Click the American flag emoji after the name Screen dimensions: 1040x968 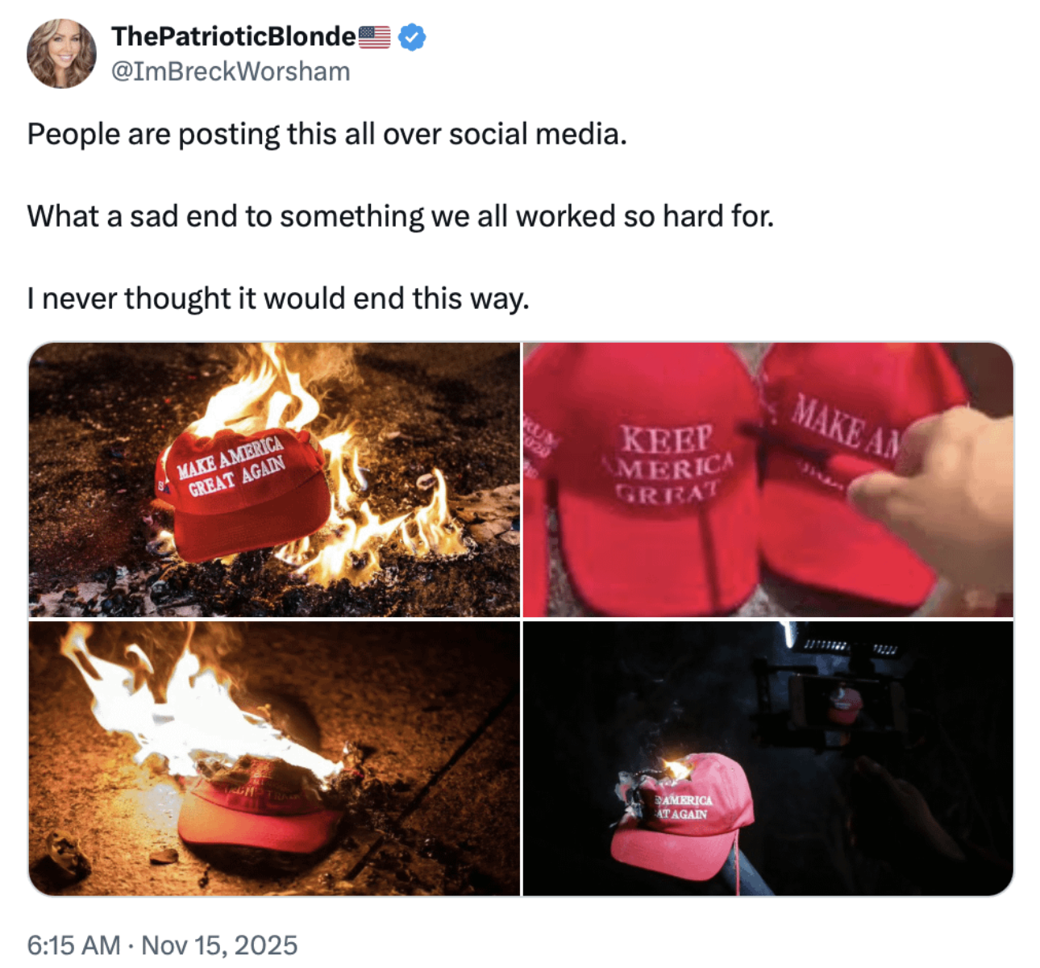pyautogui.click(x=374, y=37)
